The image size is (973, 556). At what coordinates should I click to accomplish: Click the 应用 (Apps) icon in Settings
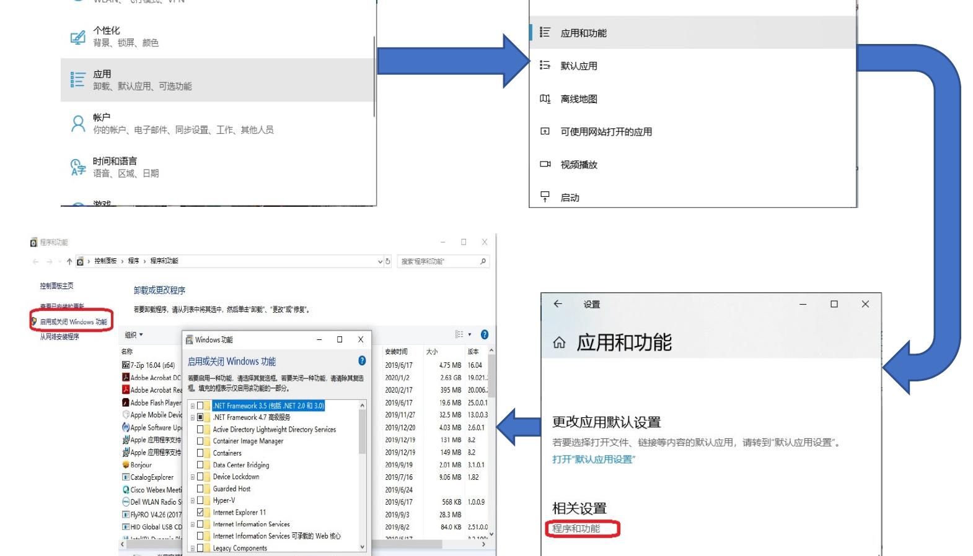pos(77,80)
